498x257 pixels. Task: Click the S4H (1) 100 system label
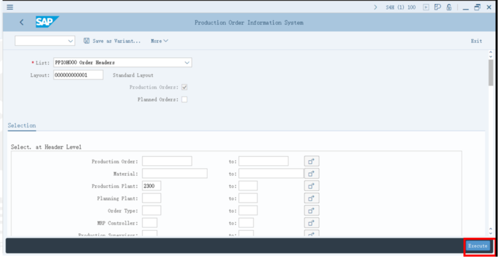(400, 7)
